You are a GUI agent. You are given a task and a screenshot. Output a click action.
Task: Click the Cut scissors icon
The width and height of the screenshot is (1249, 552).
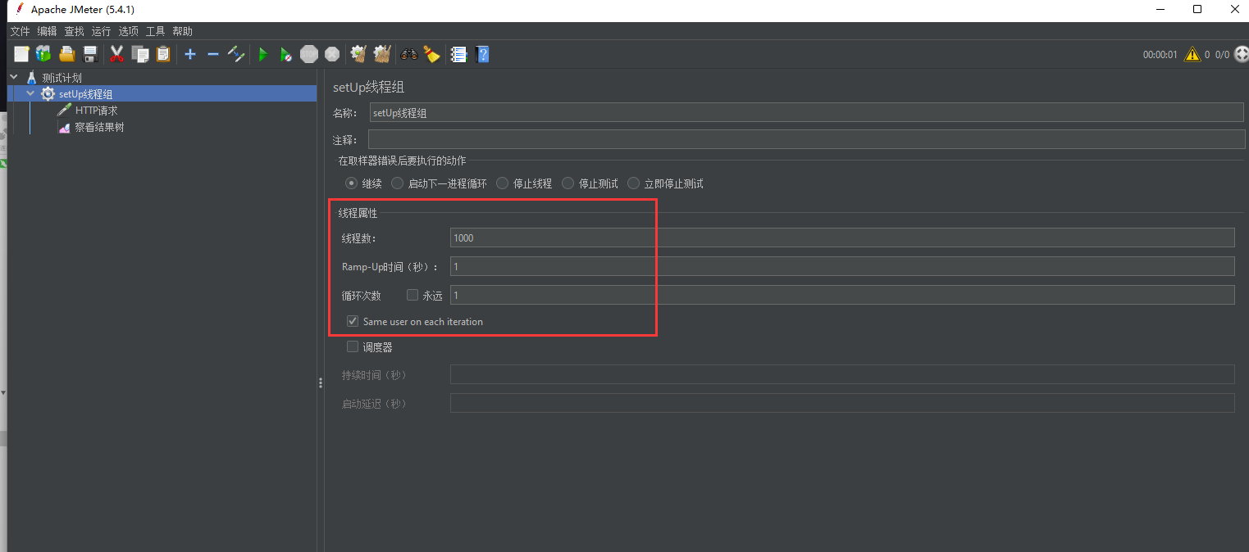[x=116, y=54]
